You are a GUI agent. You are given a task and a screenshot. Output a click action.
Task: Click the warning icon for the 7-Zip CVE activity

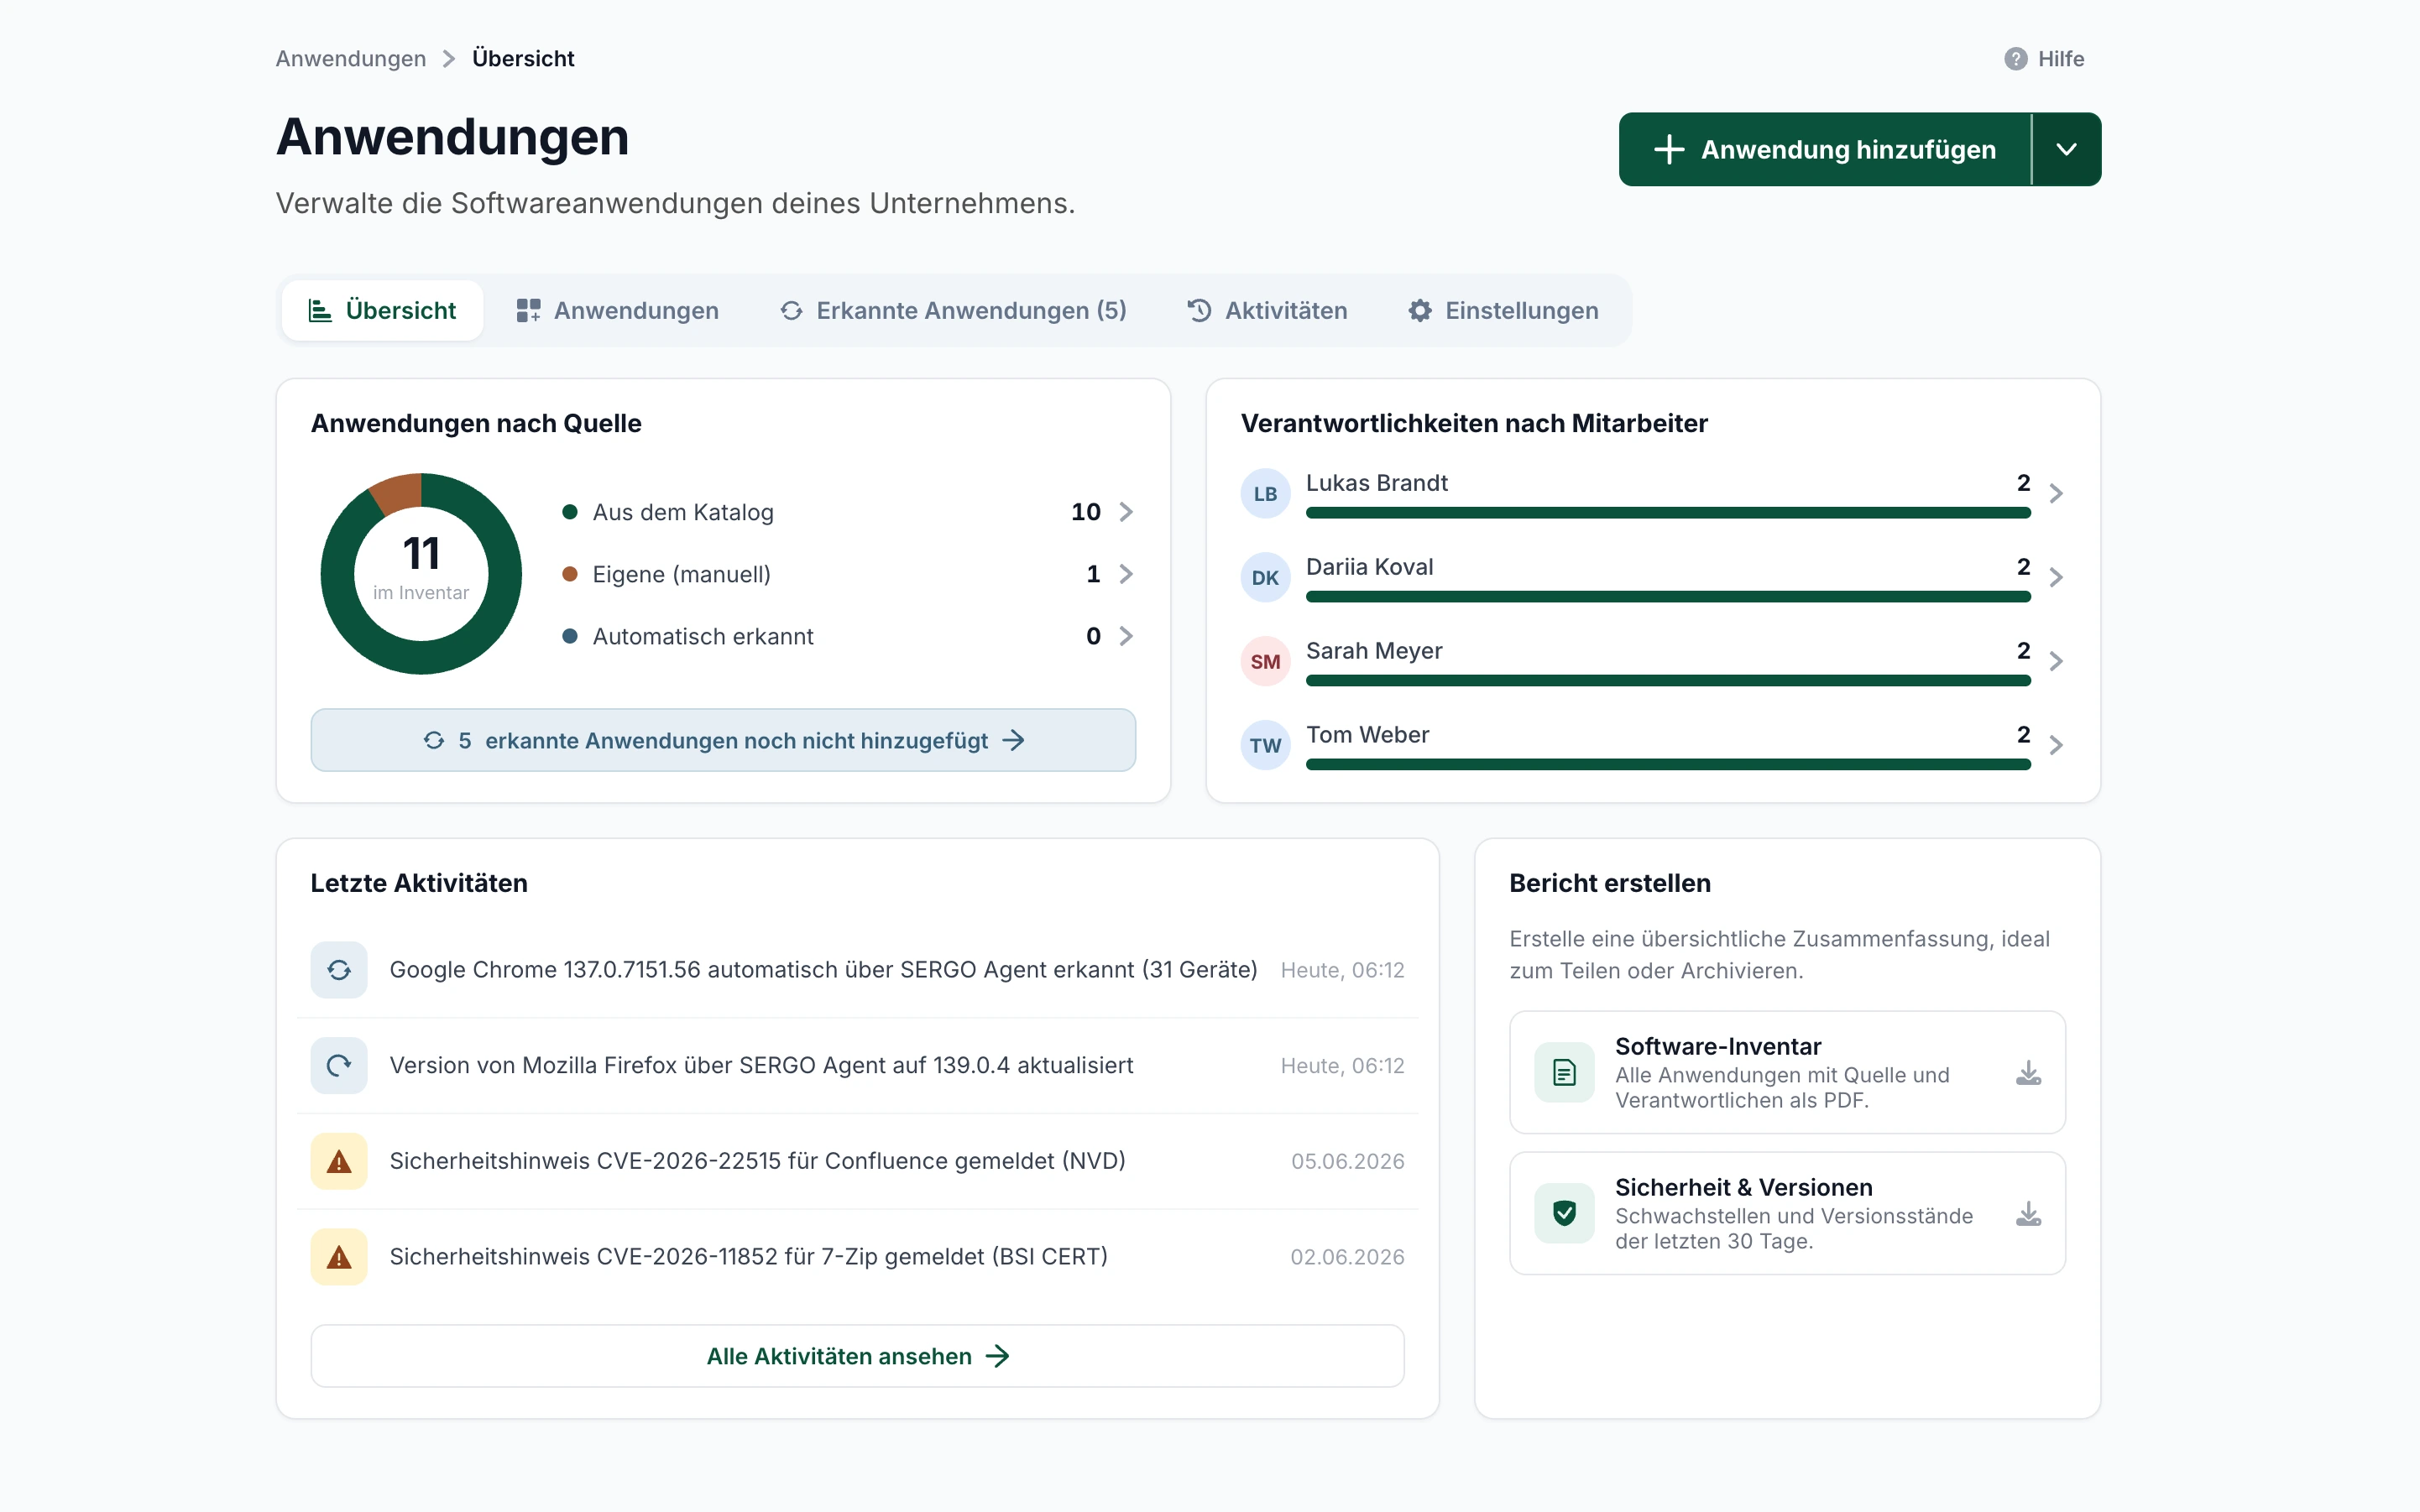click(339, 1257)
